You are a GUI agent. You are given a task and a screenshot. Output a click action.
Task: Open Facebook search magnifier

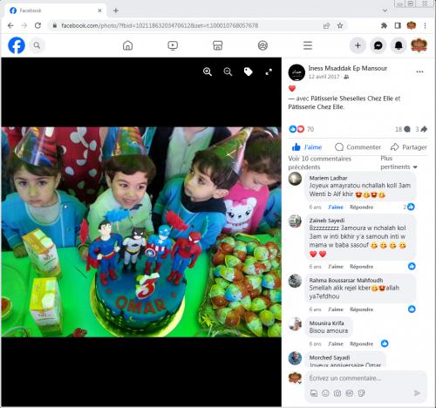(x=37, y=45)
